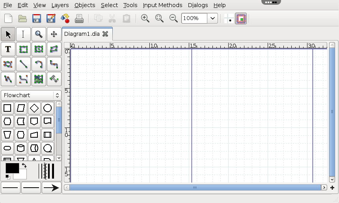The image size is (339, 203).
Task: Pick the Scroll around diagram tool
Action: [54, 35]
